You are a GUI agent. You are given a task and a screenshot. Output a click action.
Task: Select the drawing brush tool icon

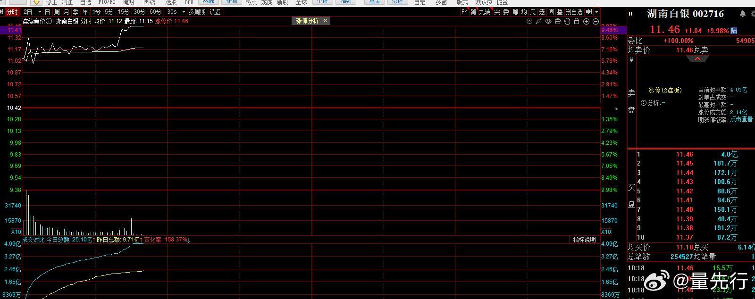point(538,21)
